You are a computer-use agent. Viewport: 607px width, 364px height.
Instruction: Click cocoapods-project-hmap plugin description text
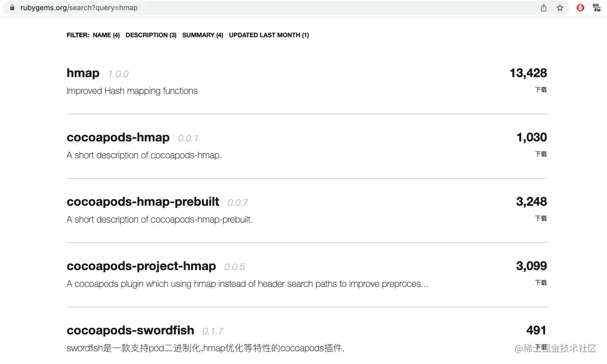247,284
